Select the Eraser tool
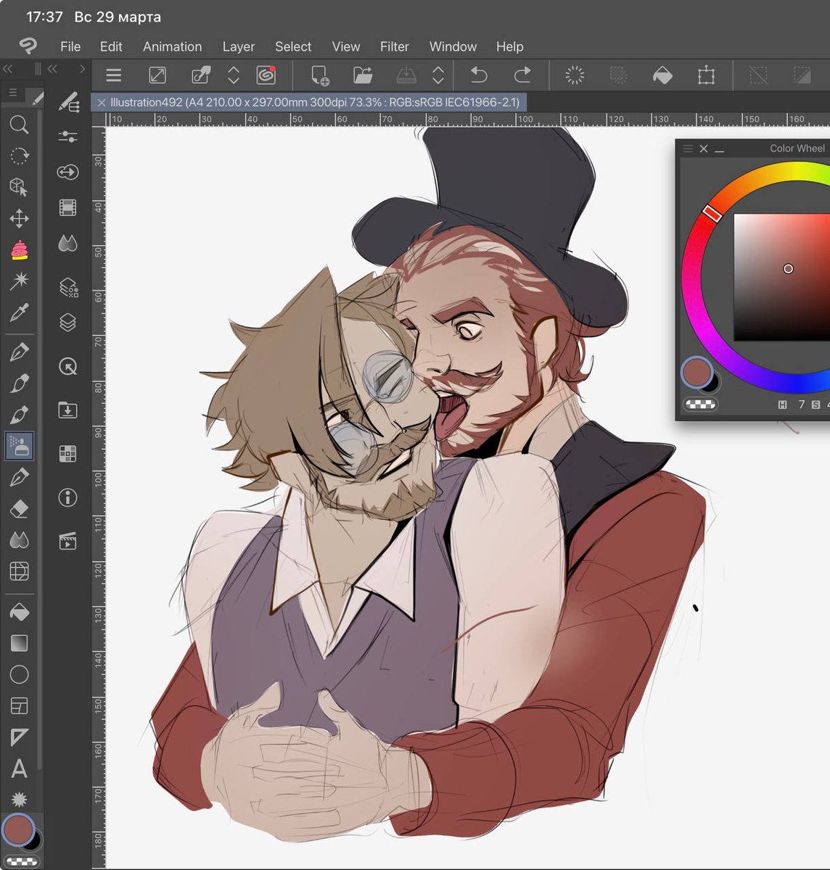The width and height of the screenshot is (830, 870). (x=19, y=508)
